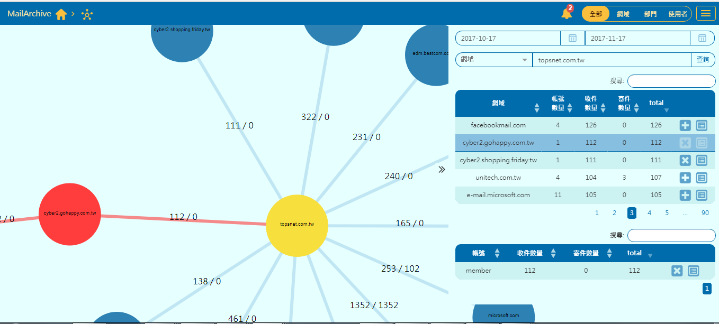
Task: Select the facebookmail.com table row text
Action: tap(498, 125)
